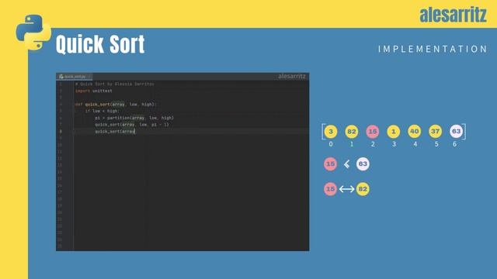Place cursor on 'import unittest' line
This screenshot has height=279, width=497.
[x=93, y=91]
